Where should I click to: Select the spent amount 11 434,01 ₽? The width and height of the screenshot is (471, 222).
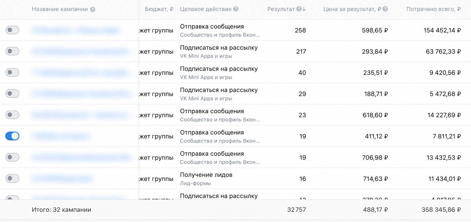[445, 179]
